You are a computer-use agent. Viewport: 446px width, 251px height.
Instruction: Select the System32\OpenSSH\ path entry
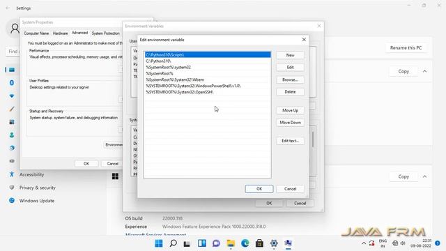208,92
